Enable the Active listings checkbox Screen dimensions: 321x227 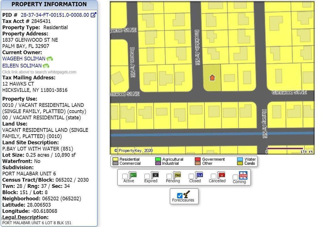(125, 176)
